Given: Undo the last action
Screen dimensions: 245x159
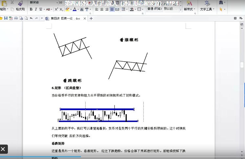Looking at the screenshot, I should 31,18.
